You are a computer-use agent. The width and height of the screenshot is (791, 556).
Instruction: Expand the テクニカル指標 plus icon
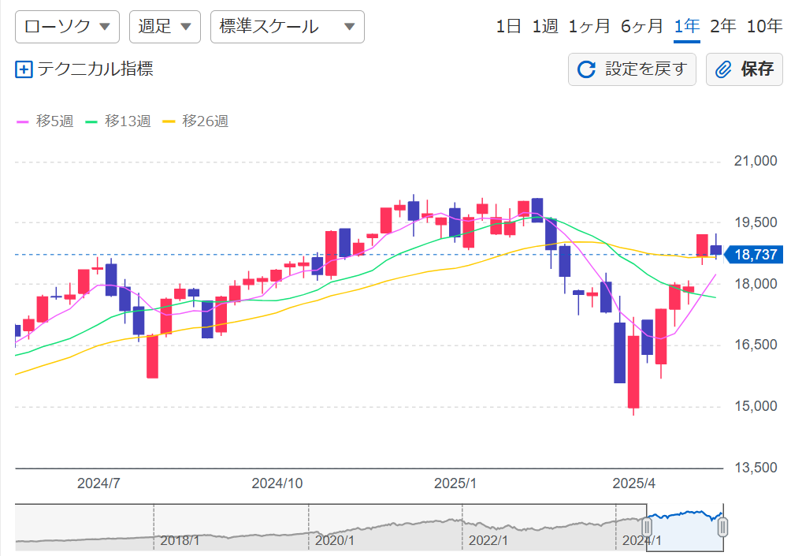[x=24, y=69]
